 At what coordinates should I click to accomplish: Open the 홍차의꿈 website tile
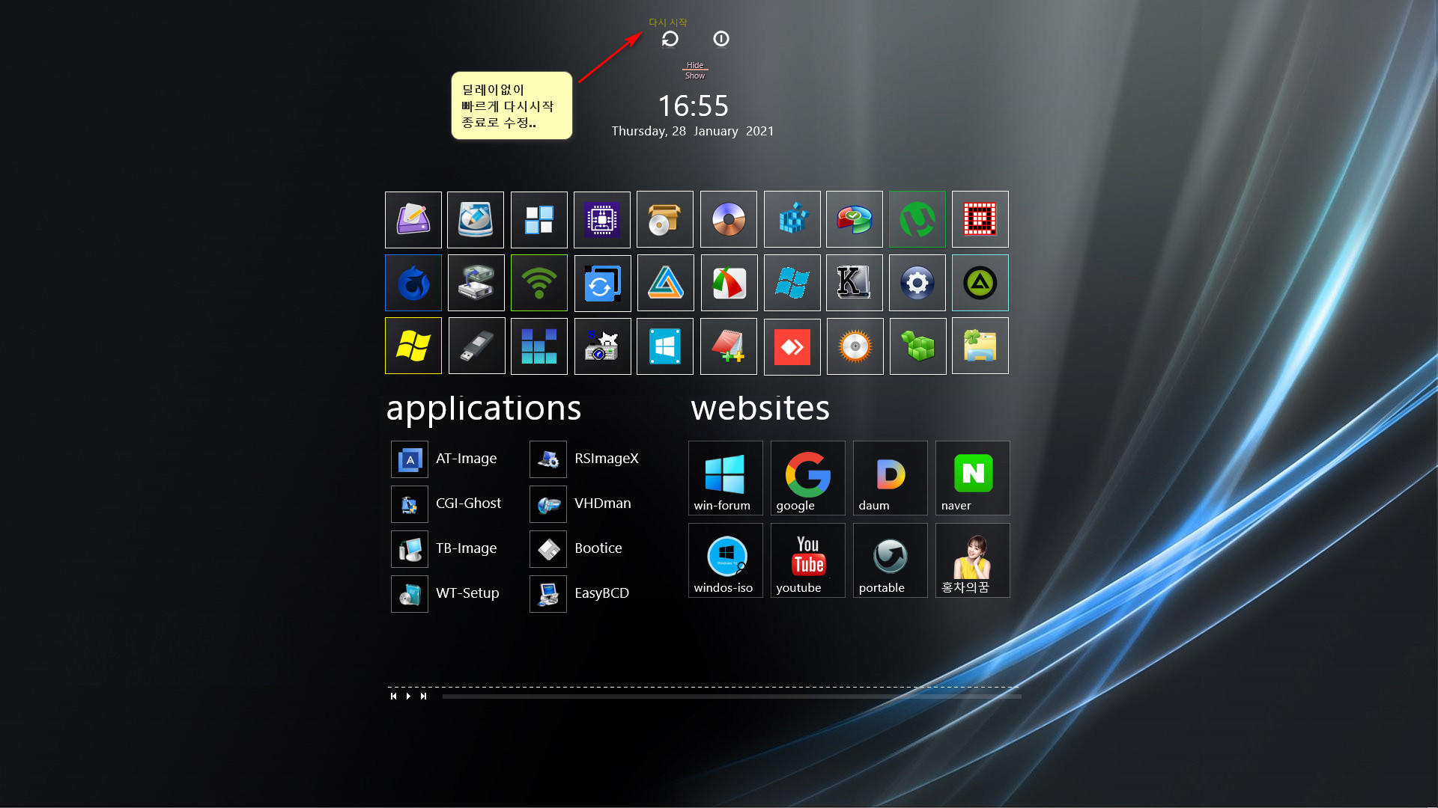pyautogui.click(x=973, y=560)
